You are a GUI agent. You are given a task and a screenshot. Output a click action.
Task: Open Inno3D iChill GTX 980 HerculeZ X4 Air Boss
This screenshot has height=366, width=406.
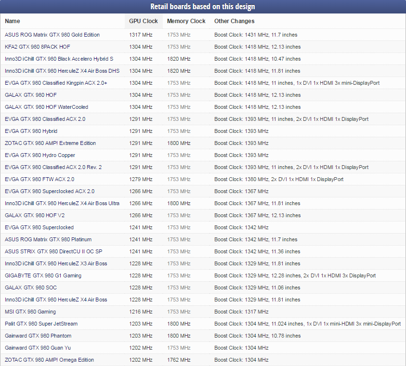pyautogui.click(x=56, y=300)
